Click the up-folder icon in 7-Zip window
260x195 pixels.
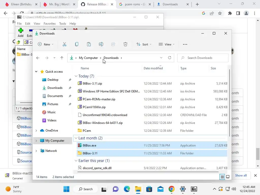tap(19, 42)
